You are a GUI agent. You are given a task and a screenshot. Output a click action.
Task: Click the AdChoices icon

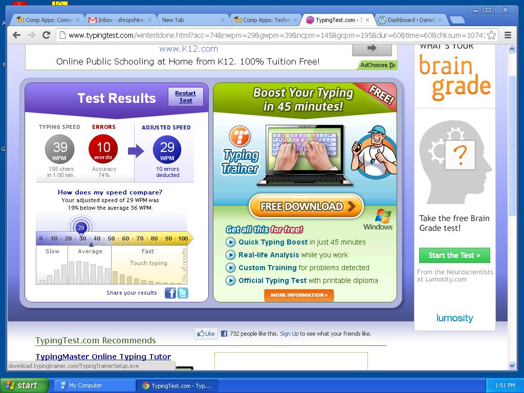392,65
